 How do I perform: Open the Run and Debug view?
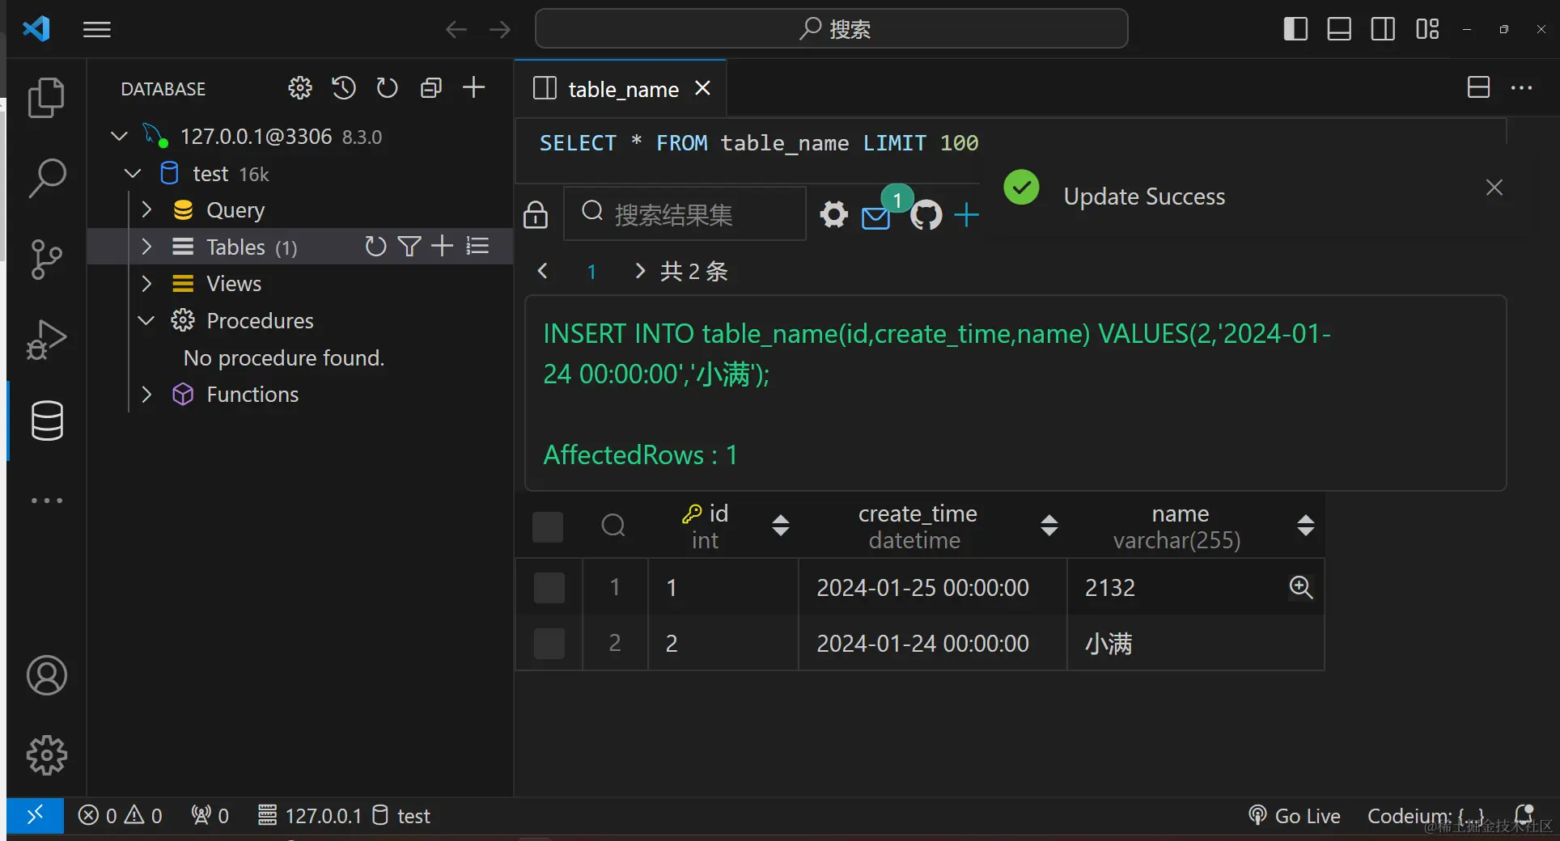click(x=46, y=340)
